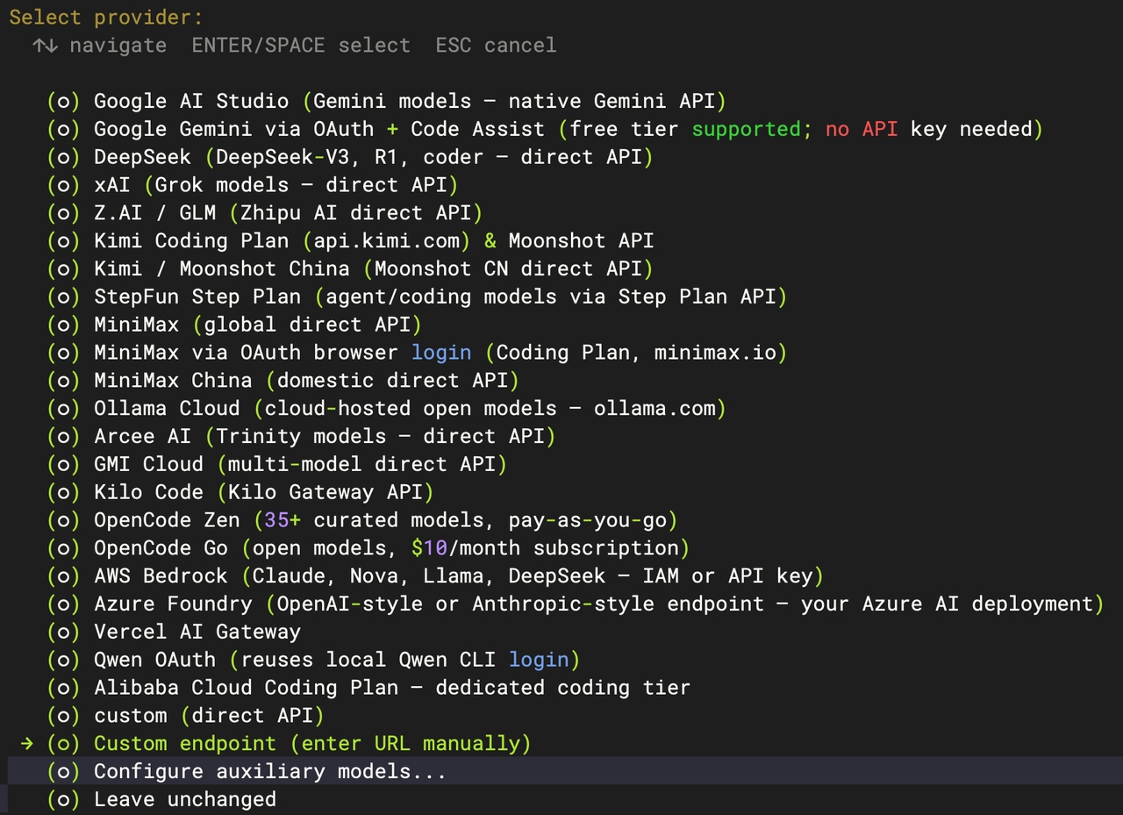Click the "ENTER/SPACE select" hint text
Image resolution: width=1123 pixels, height=815 pixels.
click(301, 46)
